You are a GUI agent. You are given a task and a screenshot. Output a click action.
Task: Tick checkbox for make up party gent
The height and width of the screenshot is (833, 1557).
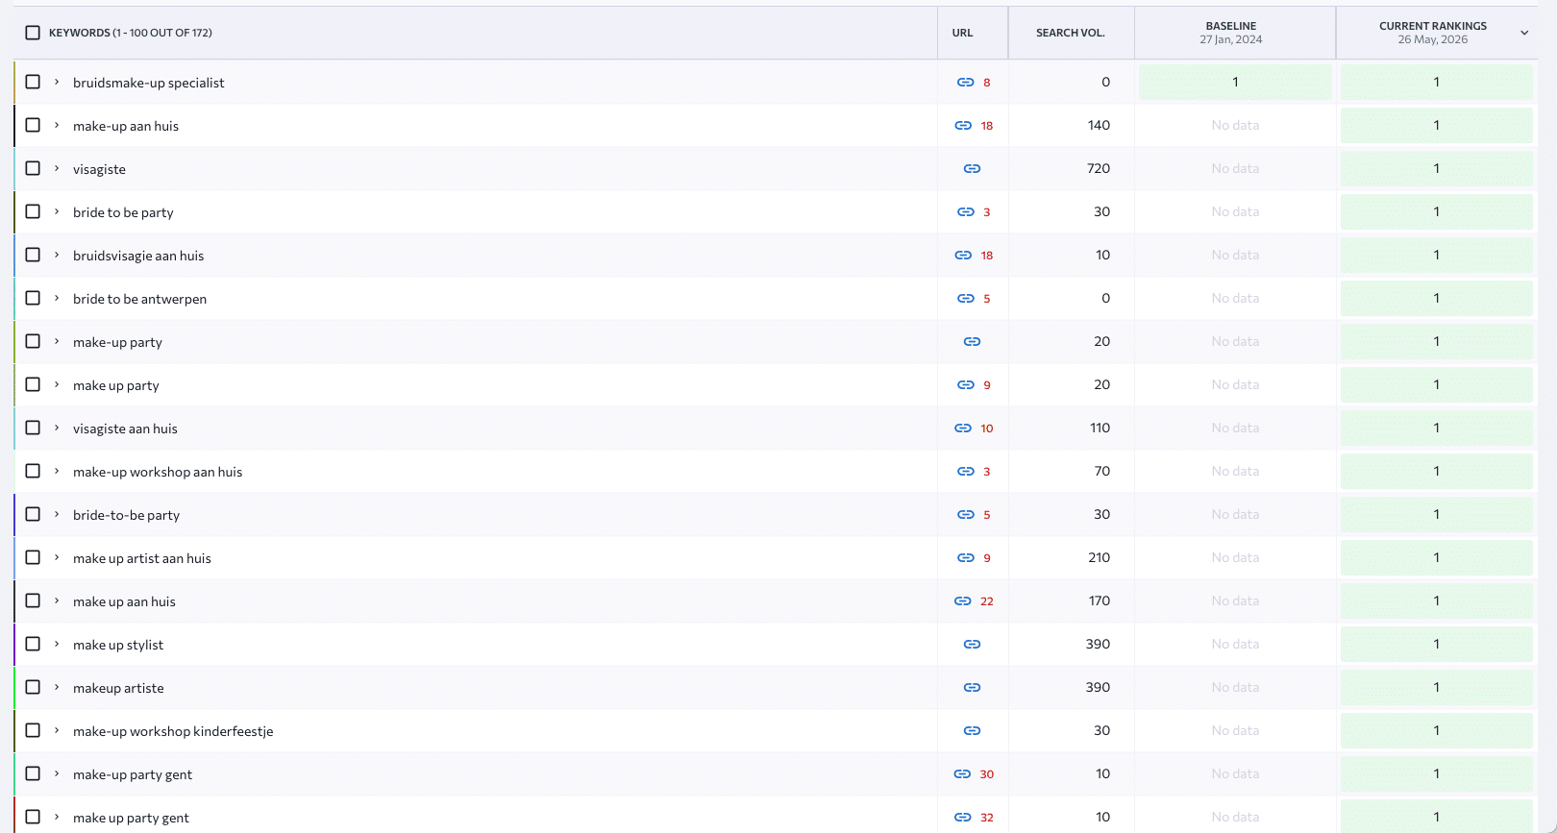click(33, 817)
